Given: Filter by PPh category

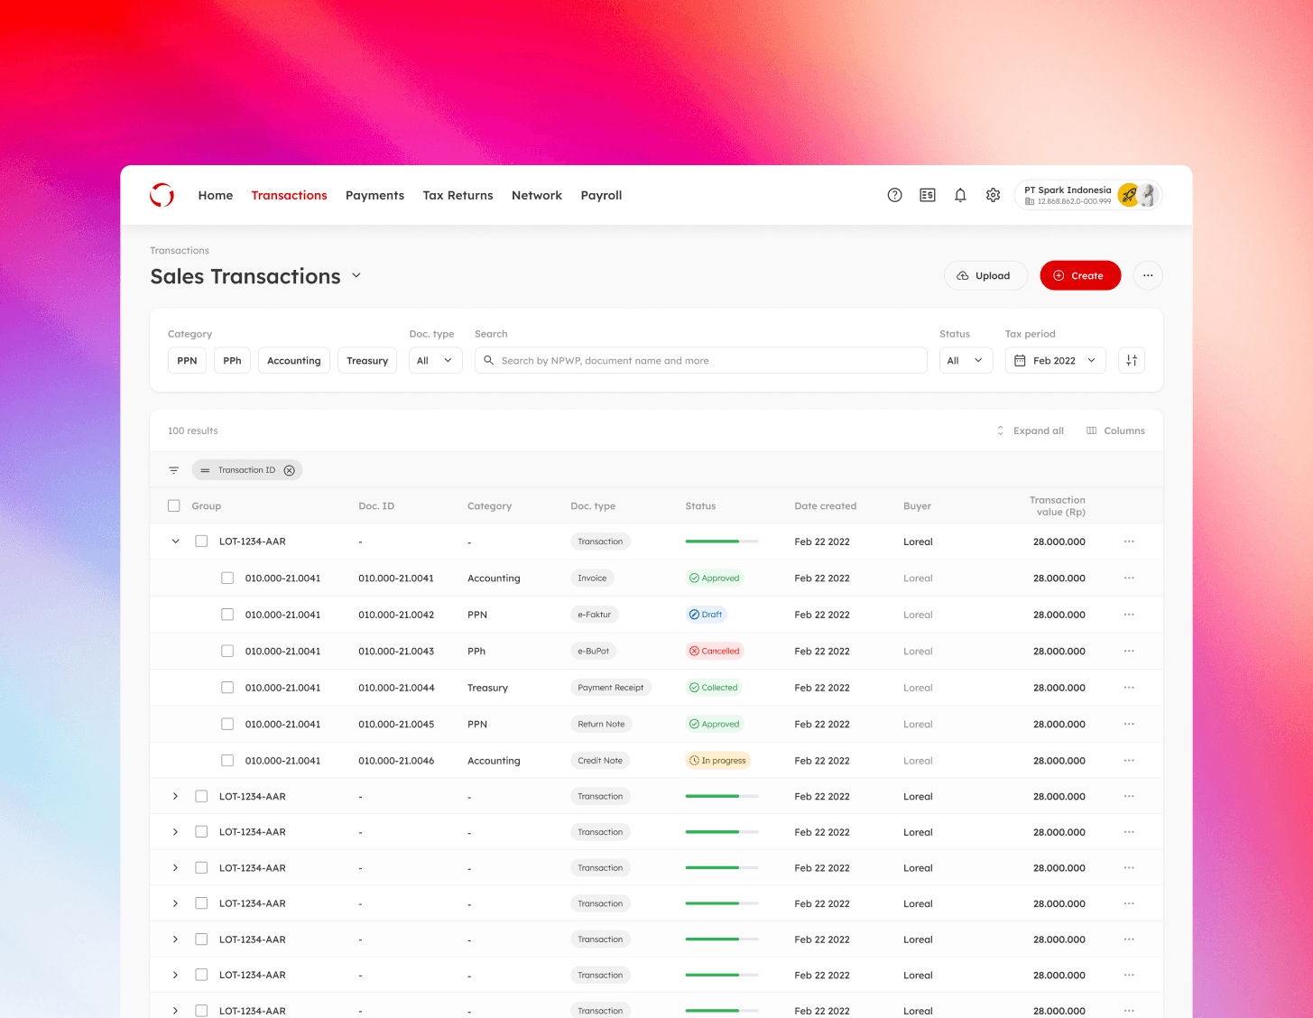Looking at the screenshot, I should (x=232, y=360).
